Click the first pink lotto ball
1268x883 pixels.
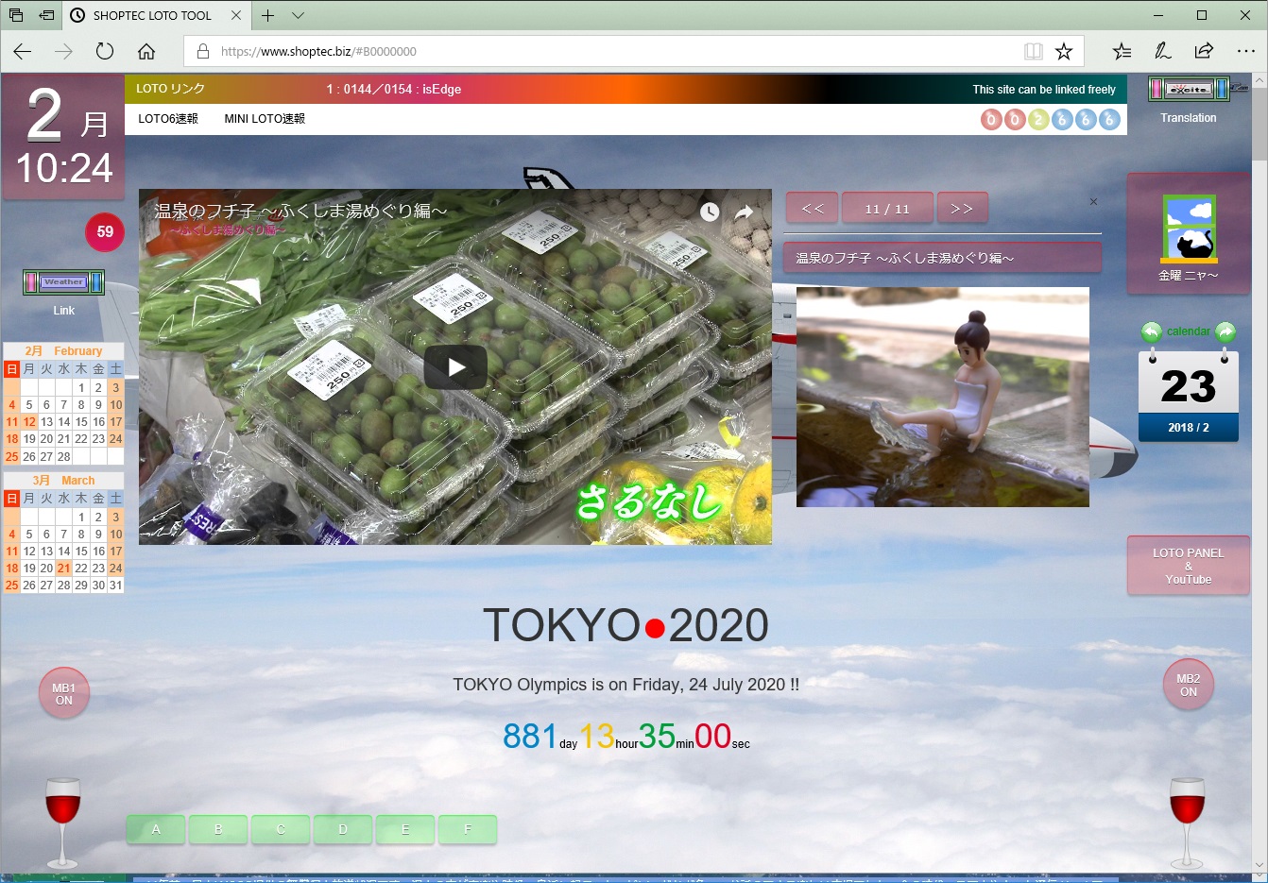pos(991,119)
